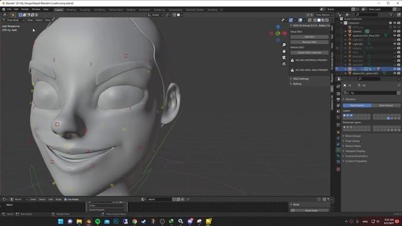Expand the Custom Properties panel
Viewport: 402px width, 226px height.
tap(356, 161)
